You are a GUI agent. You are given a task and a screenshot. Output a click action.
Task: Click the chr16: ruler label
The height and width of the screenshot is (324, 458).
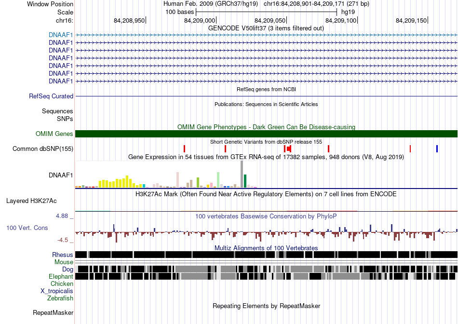click(x=64, y=20)
